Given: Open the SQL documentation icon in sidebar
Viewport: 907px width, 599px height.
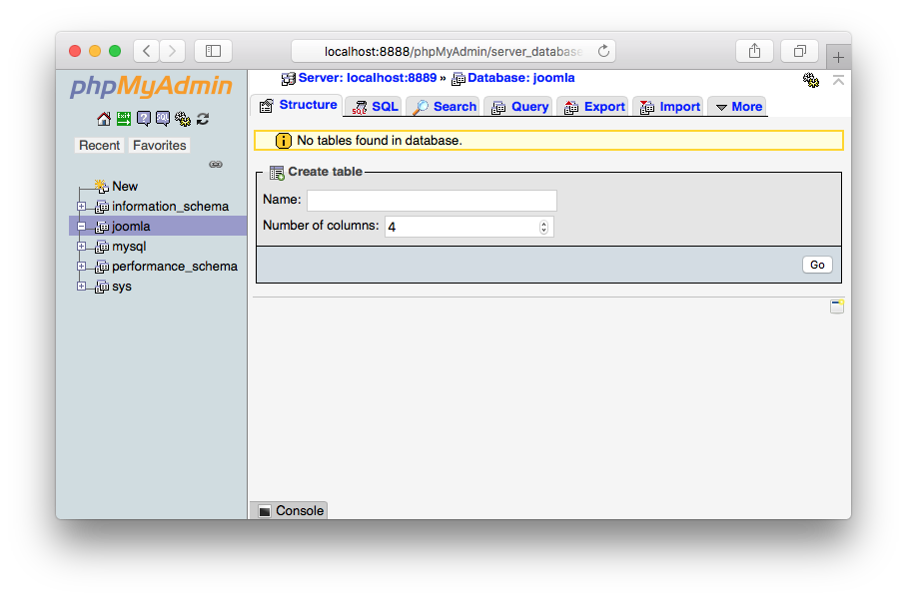Looking at the screenshot, I should [163, 119].
